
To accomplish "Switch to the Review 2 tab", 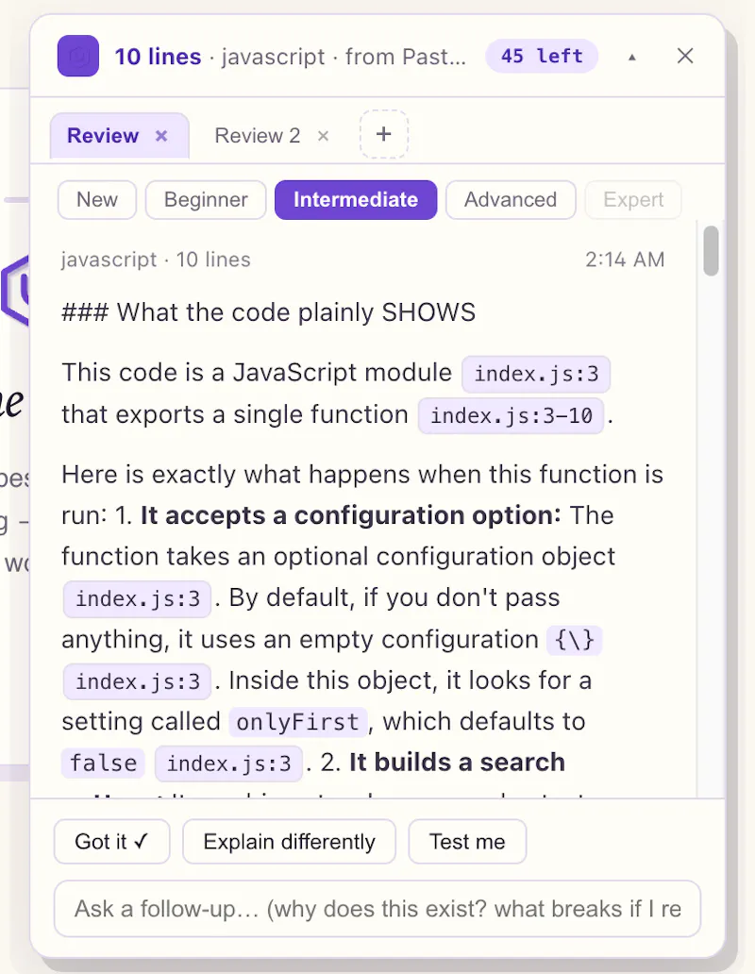I will tap(257, 135).
